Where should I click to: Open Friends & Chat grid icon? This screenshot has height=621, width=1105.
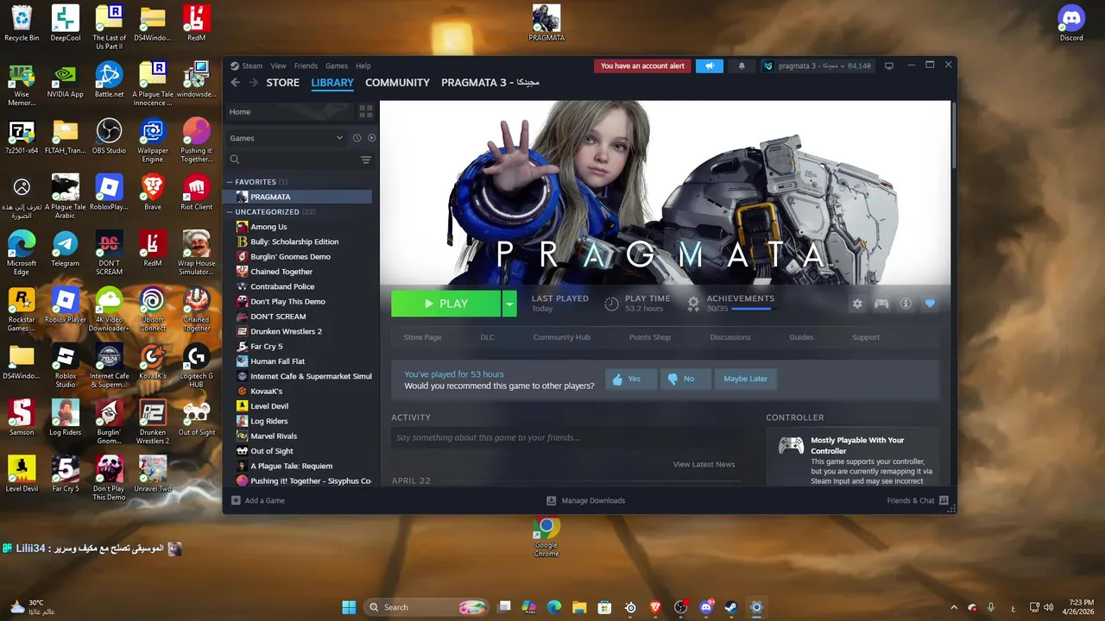pos(944,500)
